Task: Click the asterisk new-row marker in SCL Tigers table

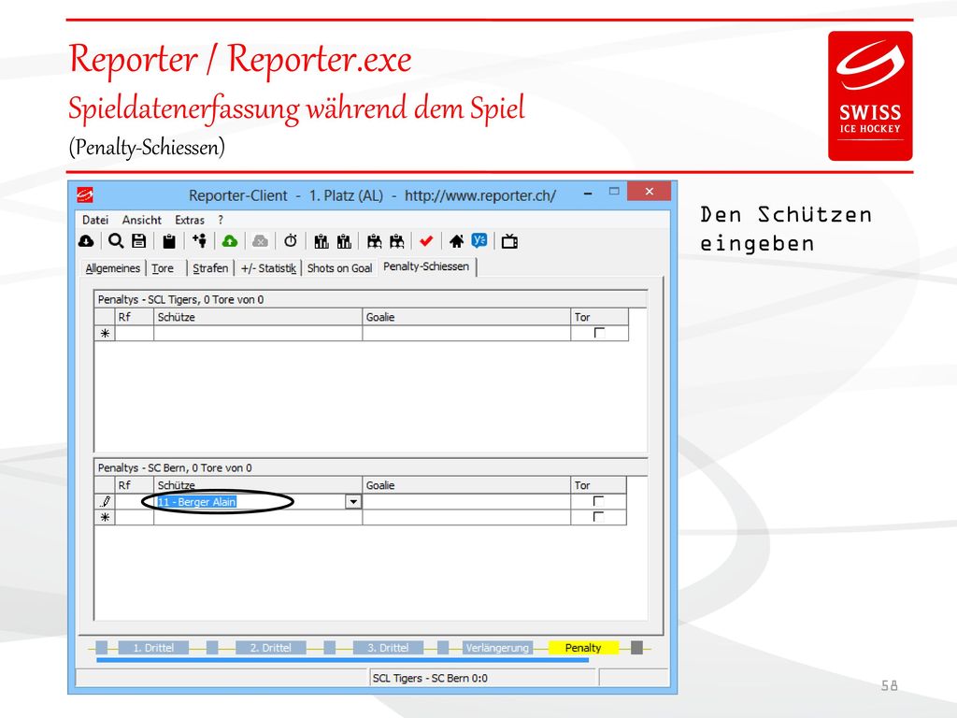Action: [x=105, y=334]
